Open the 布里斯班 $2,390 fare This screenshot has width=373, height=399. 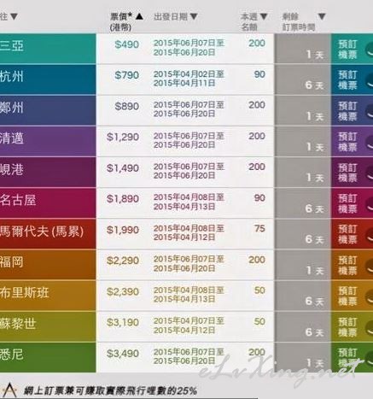tap(123, 291)
